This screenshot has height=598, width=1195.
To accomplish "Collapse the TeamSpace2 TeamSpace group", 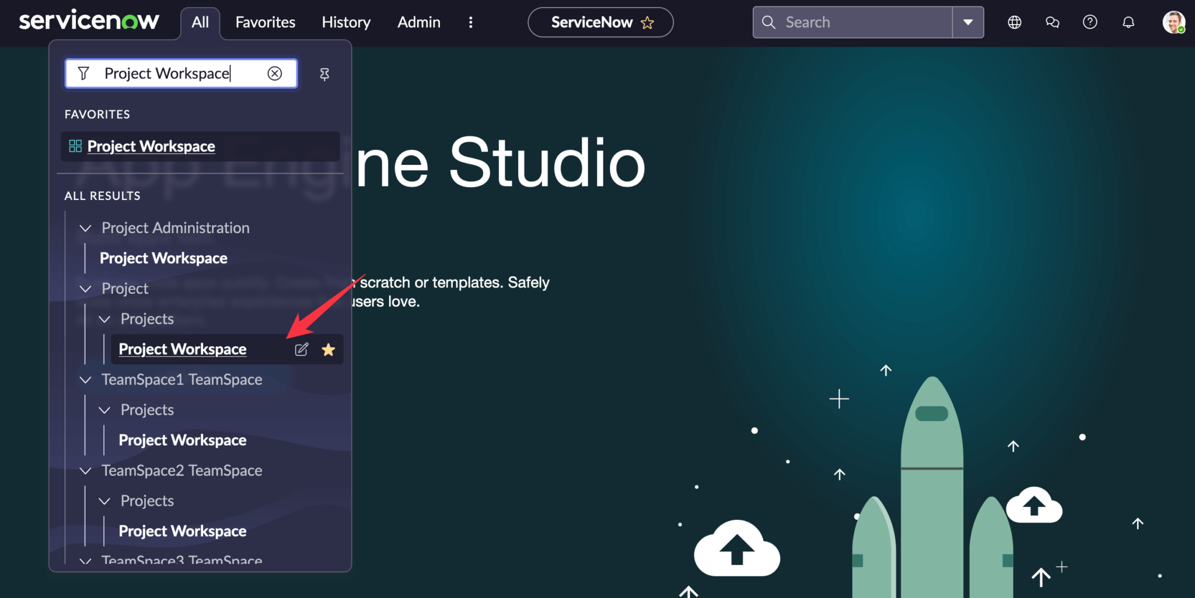I will tap(85, 470).
